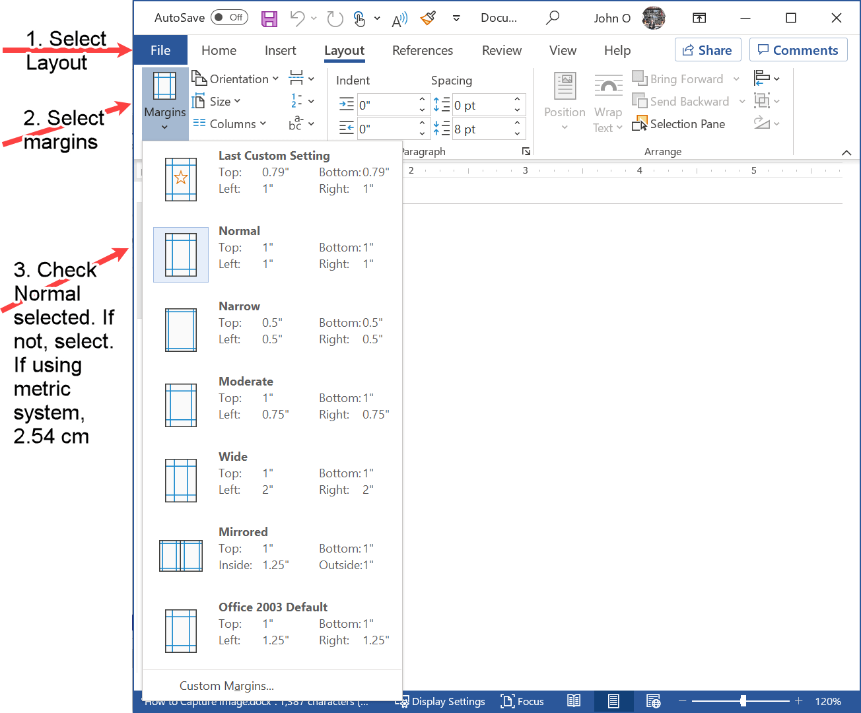Increase Spacing After stepper up arrow
Image resolution: width=861 pixels, height=713 pixels.
point(518,123)
